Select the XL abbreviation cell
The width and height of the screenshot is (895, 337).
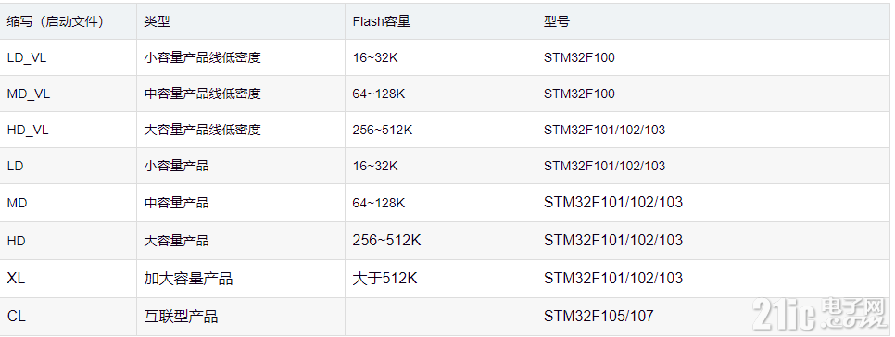click(x=16, y=279)
